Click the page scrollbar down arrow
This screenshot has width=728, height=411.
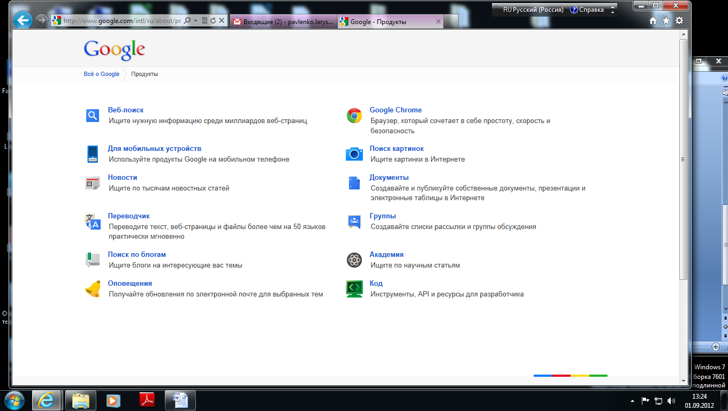[x=683, y=380]
